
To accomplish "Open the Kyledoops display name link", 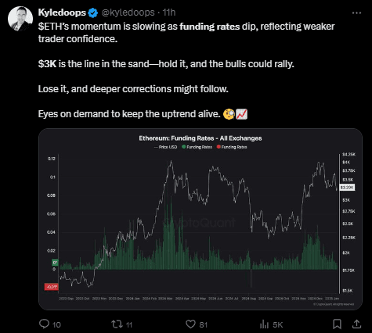I will pyautogui.click(x=62, y=13).
